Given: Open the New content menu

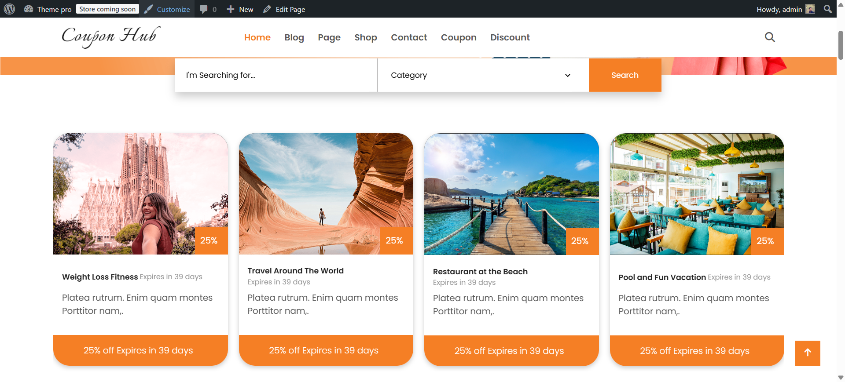Looking at the screenshot, I should pyautogui.click(x=240, y=9).
